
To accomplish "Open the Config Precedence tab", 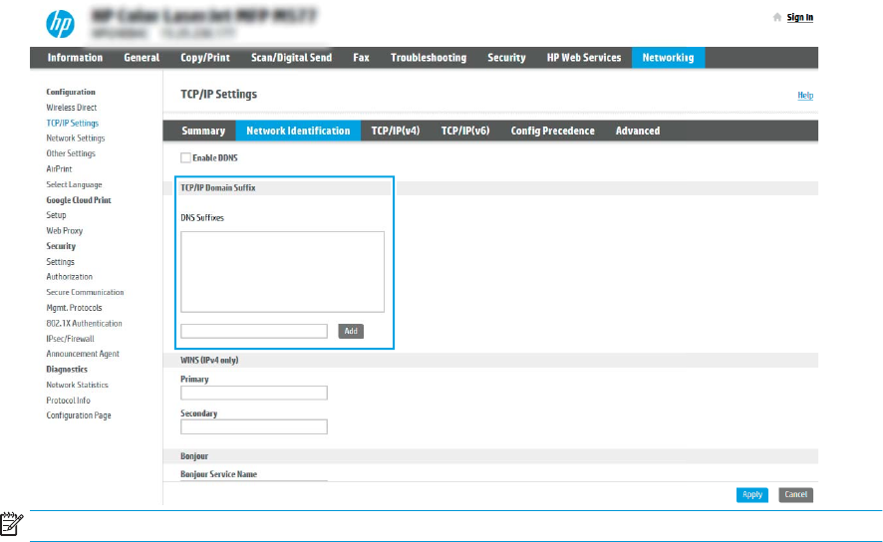I will (x=552, y=131).
